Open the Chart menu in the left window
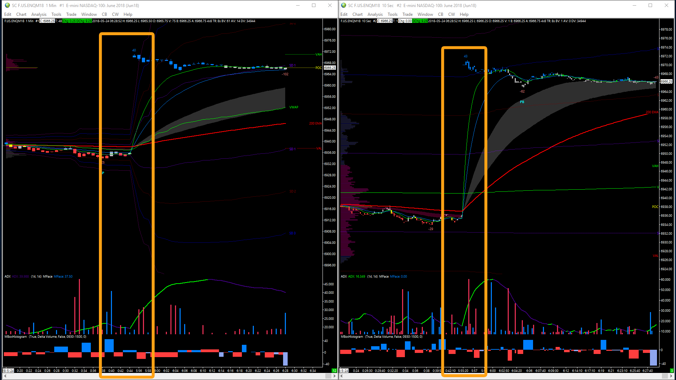676x380 pixels. (x=21, y=14)
